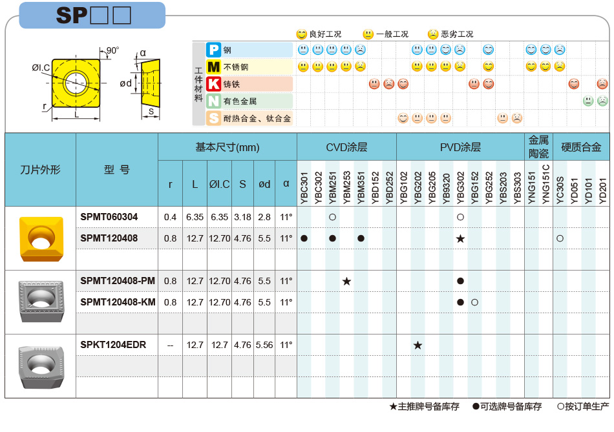The image size is (614, 432).
Task: Click the YBC301 grade column header
Action: pyautogui.click(x=304, y=188)
